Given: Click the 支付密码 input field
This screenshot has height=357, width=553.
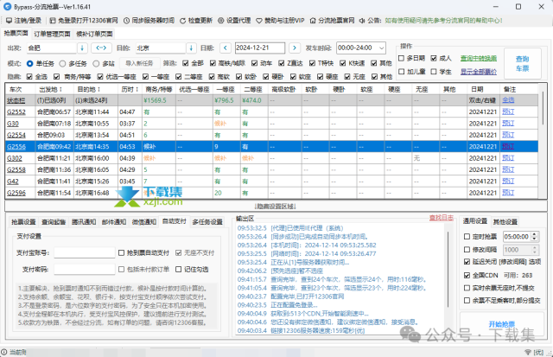Looking at the screenshot, I should tap(85, 269).
